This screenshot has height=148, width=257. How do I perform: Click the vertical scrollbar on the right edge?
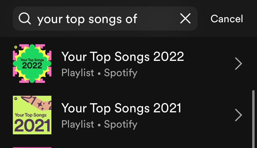tap(253, 118)
